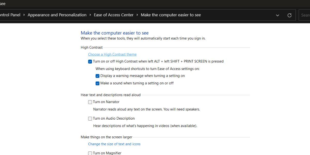Expand chevron after Ease of Access Center

(x=137, y=15)
